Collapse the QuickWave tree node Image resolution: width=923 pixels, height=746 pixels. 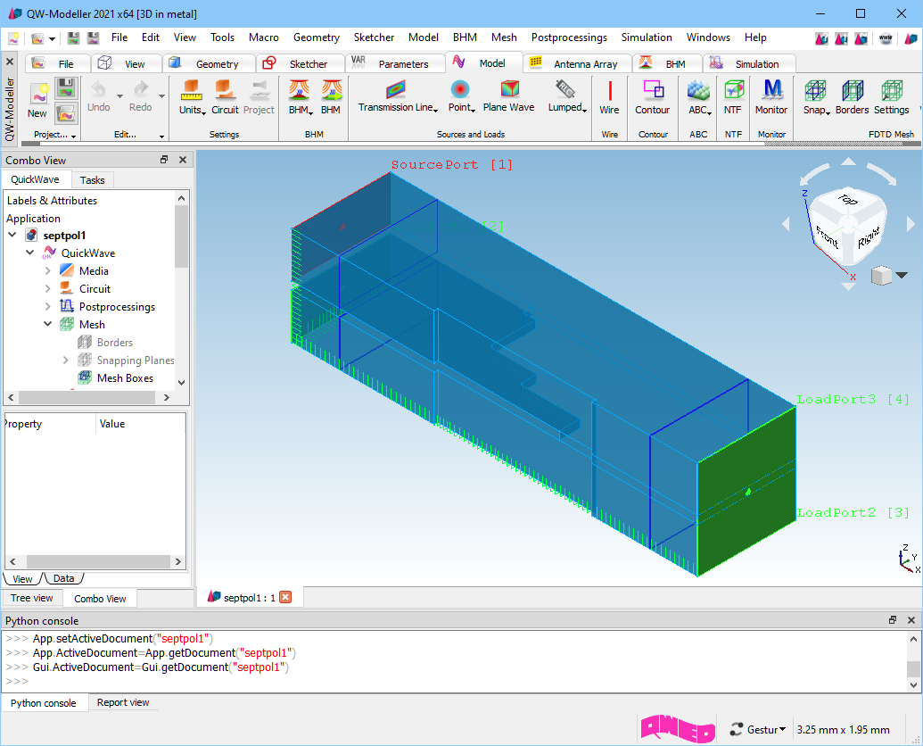coord(30,253)
